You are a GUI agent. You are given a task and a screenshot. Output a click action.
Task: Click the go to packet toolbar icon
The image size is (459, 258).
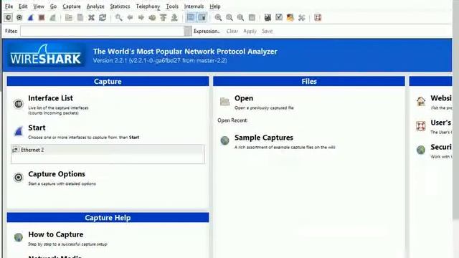pos(152,17)
